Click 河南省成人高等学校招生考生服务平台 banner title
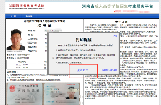Image resolution: width=161 pixels, height=105 pixels. (x=117, y=6)
